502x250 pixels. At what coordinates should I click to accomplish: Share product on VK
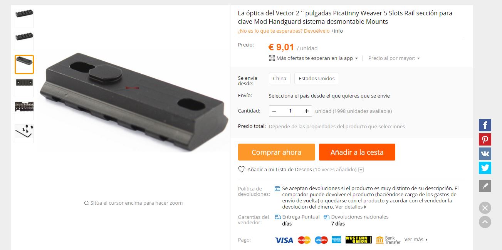point(485,154)
